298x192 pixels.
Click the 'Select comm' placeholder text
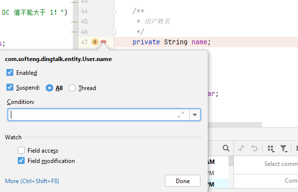click(281, 164)
